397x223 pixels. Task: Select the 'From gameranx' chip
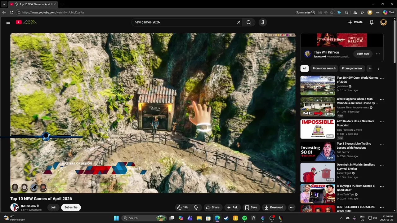(352, 68)
